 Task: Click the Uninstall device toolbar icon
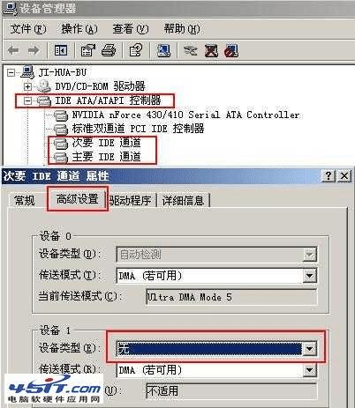coord(212,50)
